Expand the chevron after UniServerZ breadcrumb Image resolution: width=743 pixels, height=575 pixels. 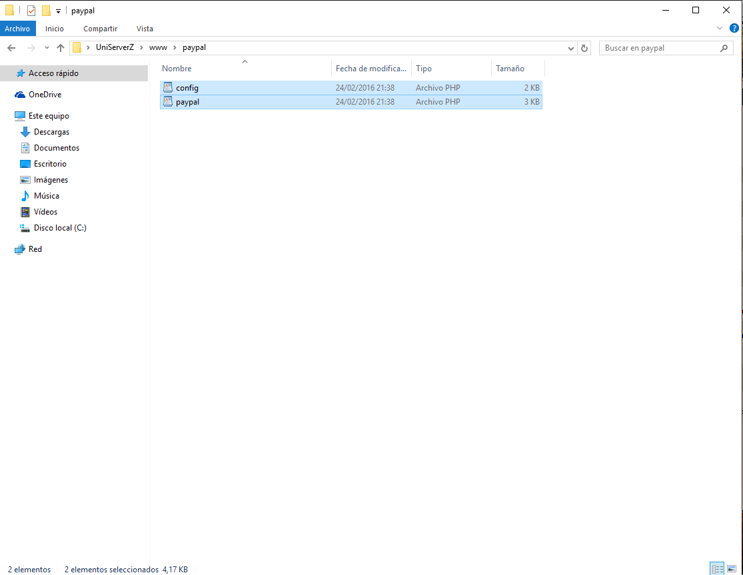[141, 47]
